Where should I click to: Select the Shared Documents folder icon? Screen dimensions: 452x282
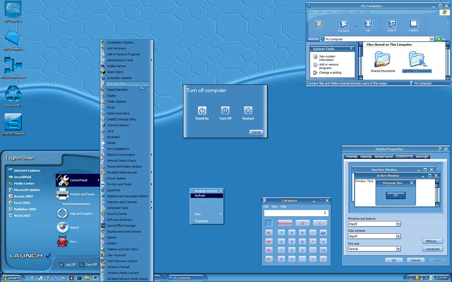coord(382,60)
